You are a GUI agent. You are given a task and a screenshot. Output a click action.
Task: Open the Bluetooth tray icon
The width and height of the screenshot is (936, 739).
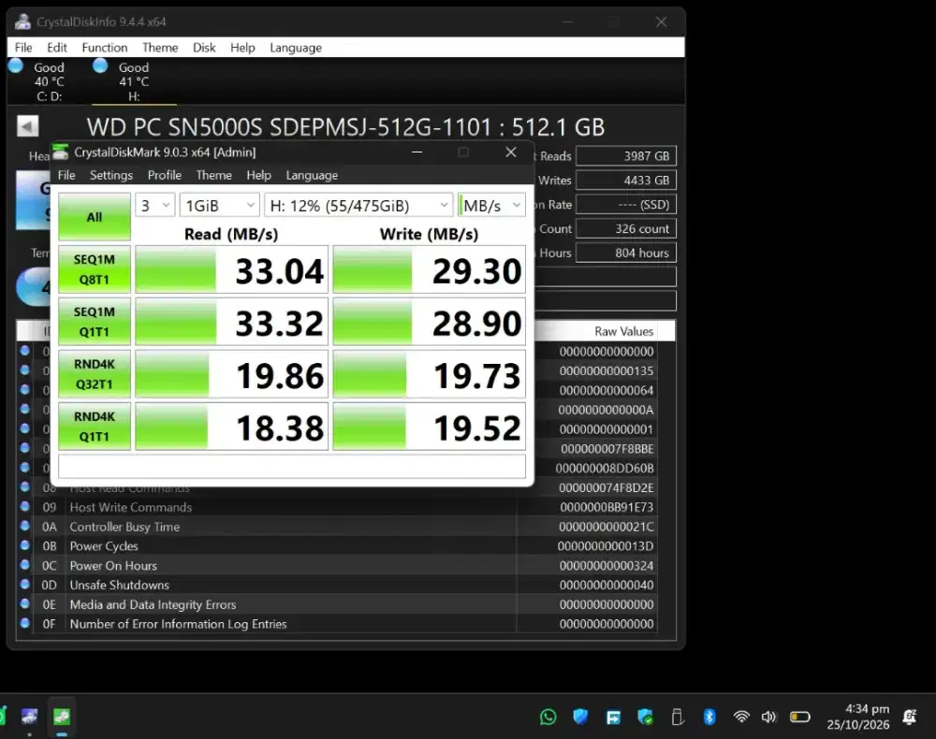point(709,717)
